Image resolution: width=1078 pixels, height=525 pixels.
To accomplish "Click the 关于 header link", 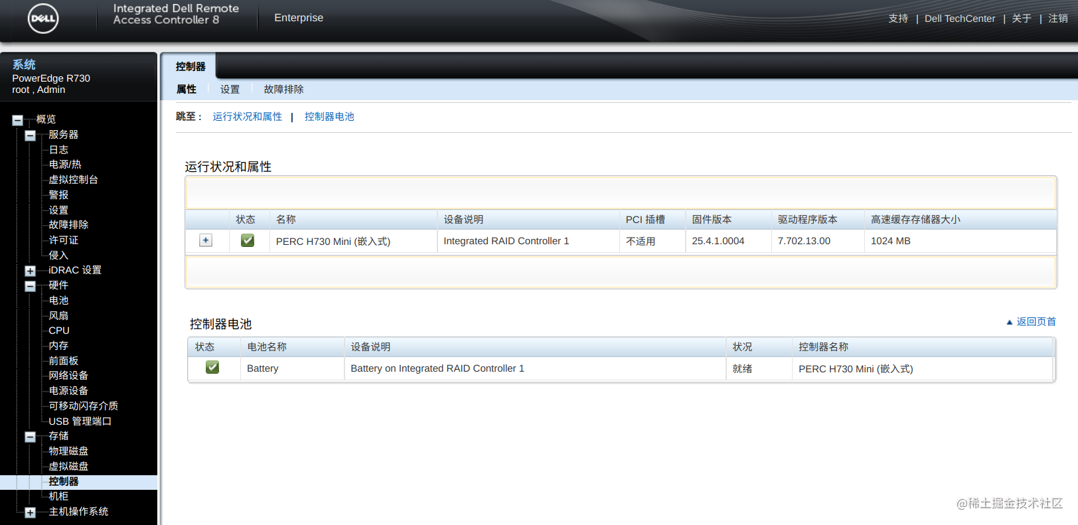I will [1022, 19].
